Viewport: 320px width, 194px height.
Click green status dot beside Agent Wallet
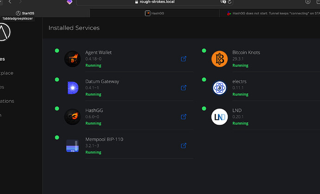click(x=57, y=51)
